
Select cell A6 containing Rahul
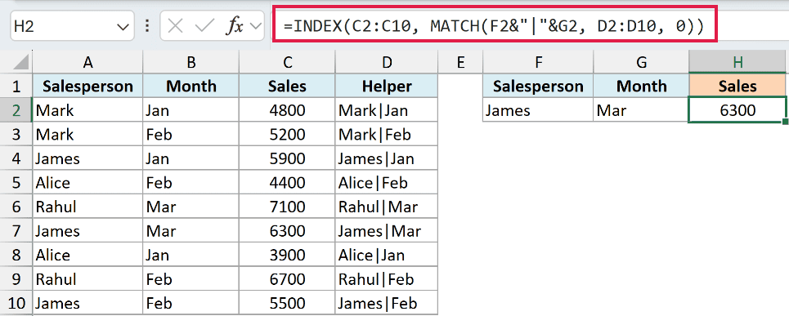87,207
